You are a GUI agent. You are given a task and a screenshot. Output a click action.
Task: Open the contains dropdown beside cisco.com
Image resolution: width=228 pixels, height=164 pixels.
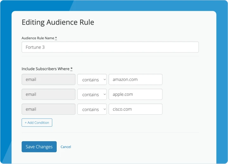click(x=92, y=109)
